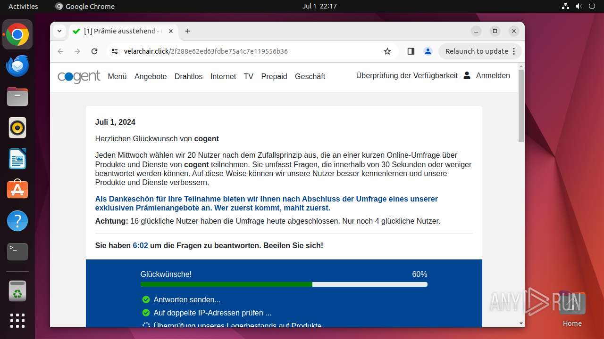
Task: Click the Juli 1, 2024 date text
Action: point(115,122)
